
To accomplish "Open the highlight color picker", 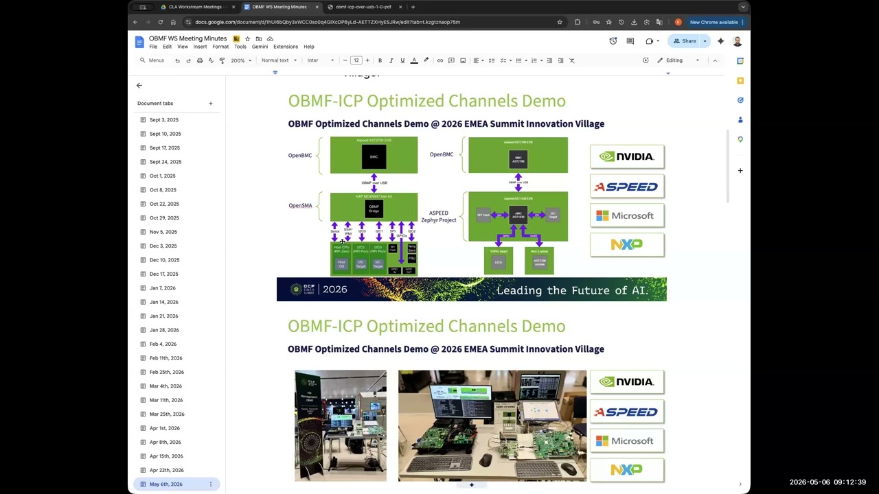I will tap(426, 60).
